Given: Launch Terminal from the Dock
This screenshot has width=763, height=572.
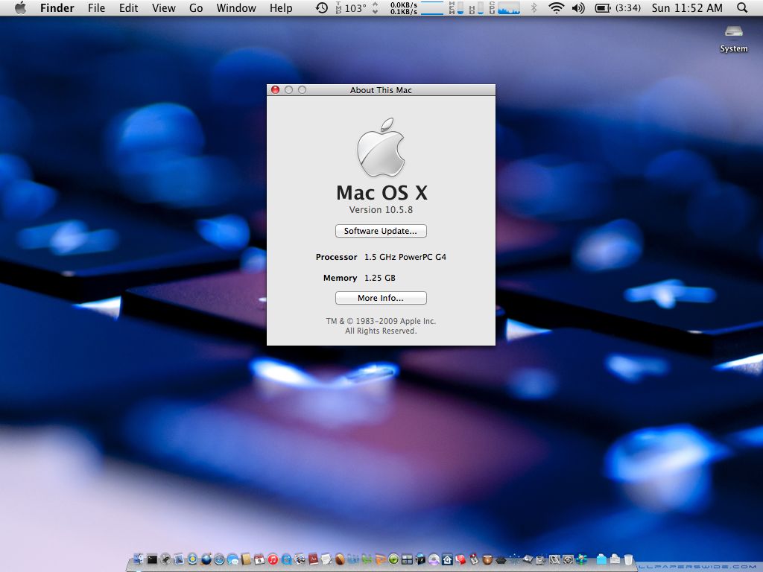Looking at the screenshot, I should tap(152, 559).
